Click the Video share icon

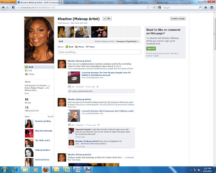tap(87, 47)
